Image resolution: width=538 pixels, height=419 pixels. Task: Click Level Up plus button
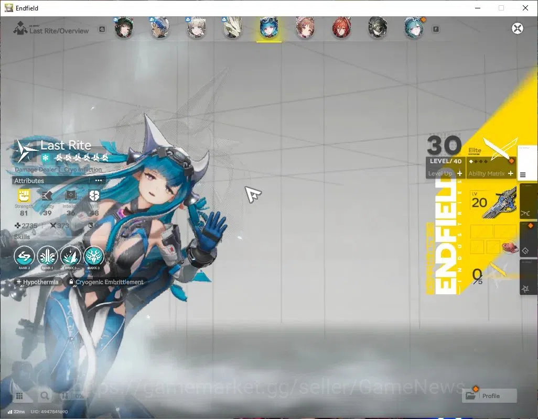pyautogui.click(x=459, y=173)
